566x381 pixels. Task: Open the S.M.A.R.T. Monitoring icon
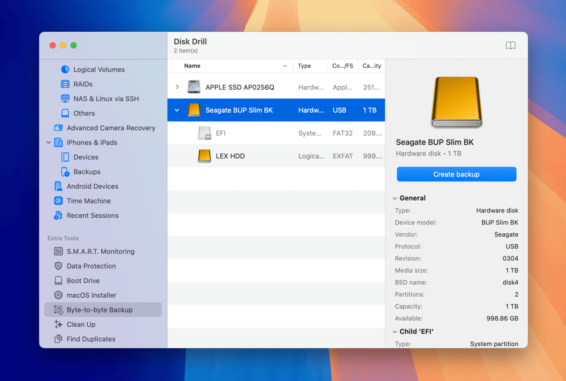coord(58,251)
